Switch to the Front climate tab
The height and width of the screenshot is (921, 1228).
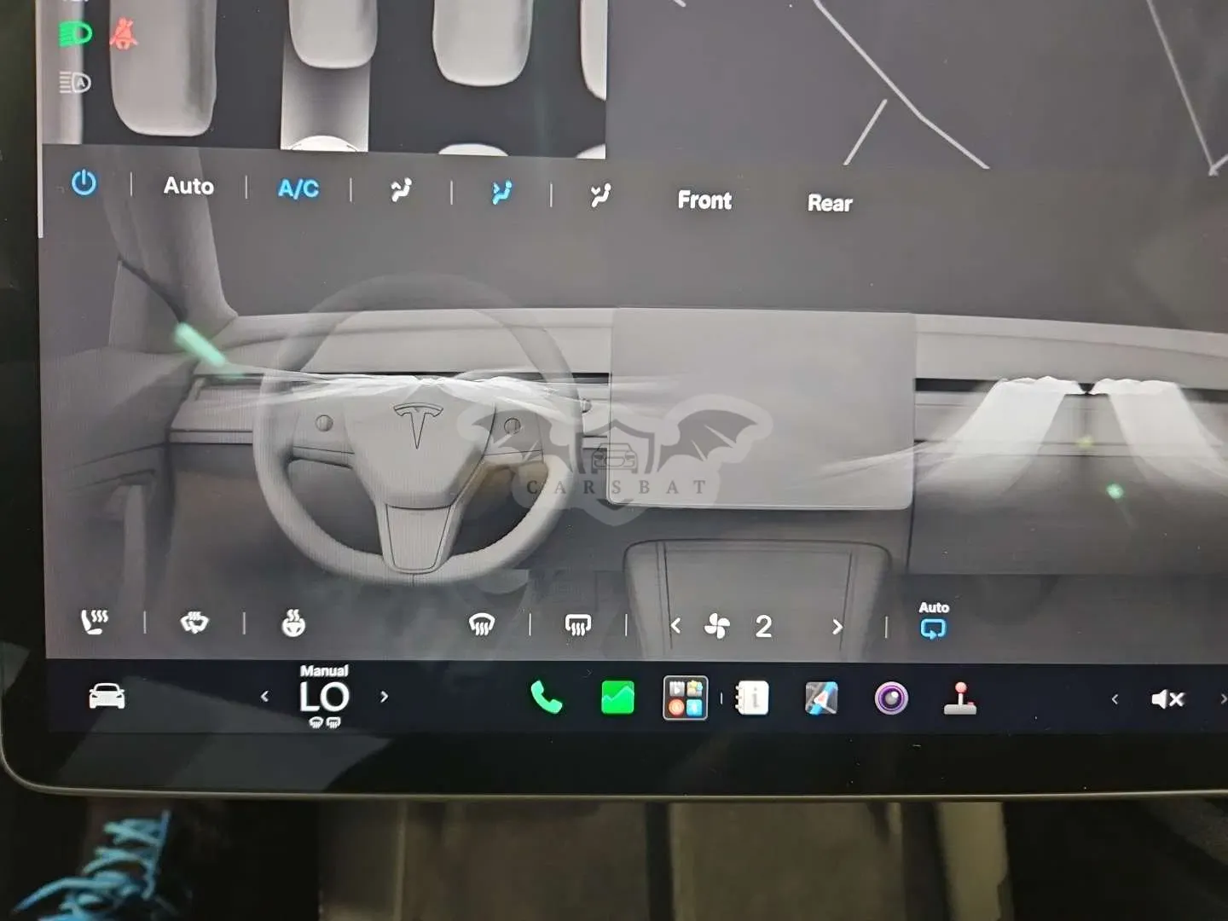pos(704,200)
